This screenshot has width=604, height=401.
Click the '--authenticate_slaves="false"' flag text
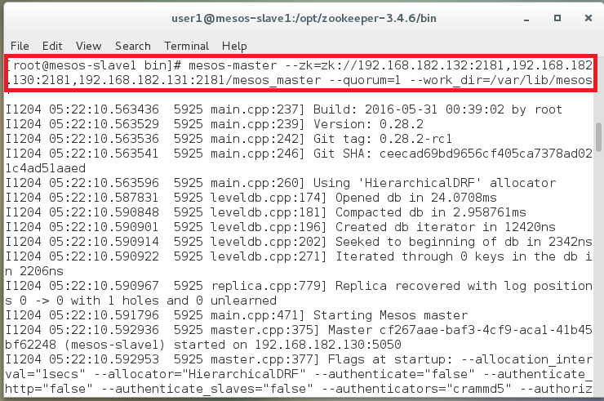(207, 389)
